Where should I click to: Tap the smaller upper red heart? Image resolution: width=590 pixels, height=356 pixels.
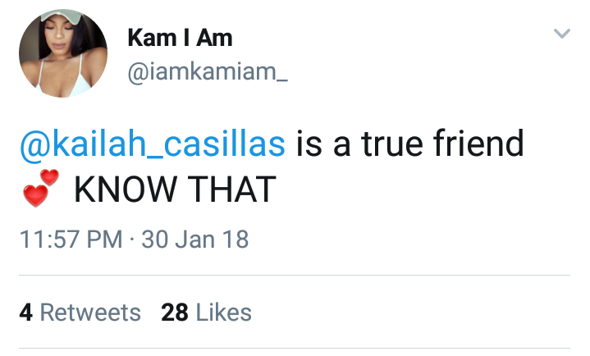click(x=50, y=177)
